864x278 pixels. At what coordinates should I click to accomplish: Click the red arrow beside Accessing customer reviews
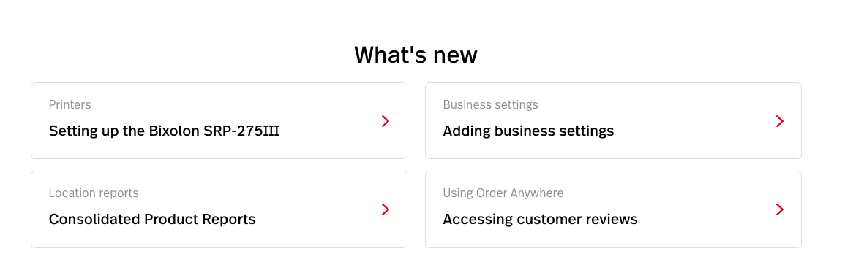780,209
